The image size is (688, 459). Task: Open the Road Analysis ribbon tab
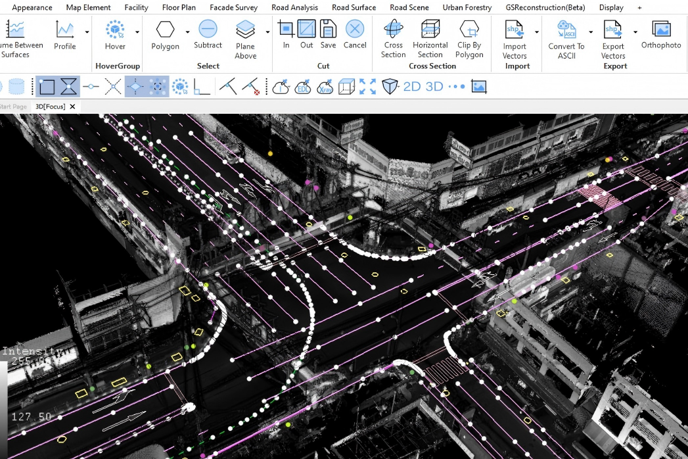coord(294,7)
